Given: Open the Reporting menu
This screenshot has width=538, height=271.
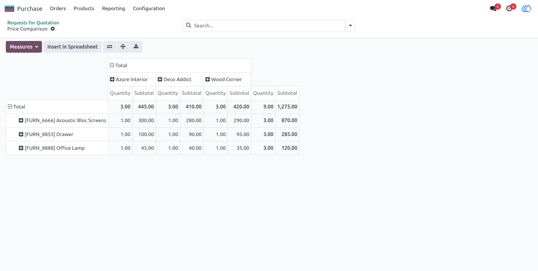Looking at the screenshot, I should (x=114, y=8).
